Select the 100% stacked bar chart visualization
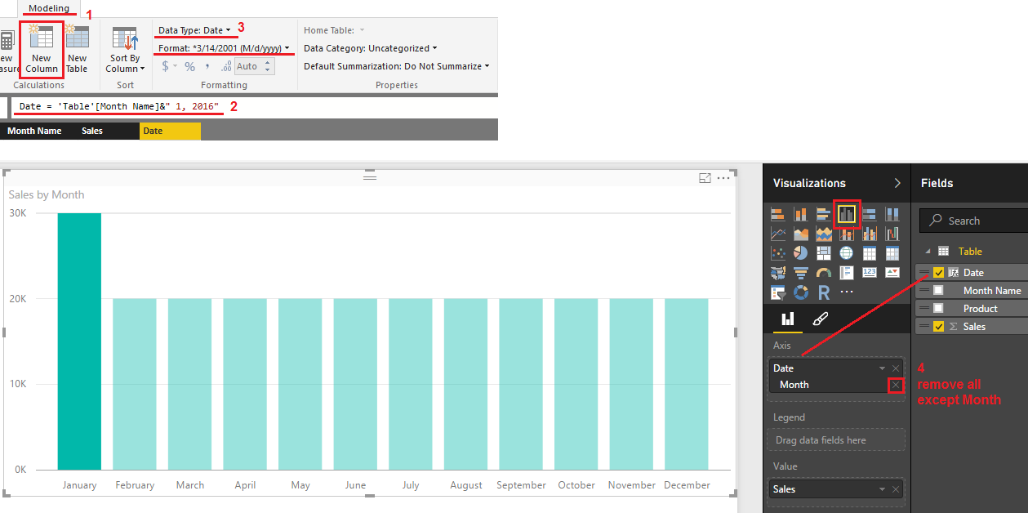 [870, 214]
